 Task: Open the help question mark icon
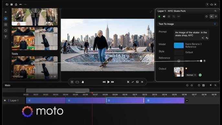coord(207,5)
